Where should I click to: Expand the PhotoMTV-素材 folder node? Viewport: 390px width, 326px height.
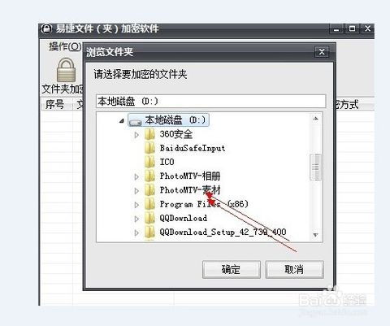pyautogui.click(x=136, y=191)
